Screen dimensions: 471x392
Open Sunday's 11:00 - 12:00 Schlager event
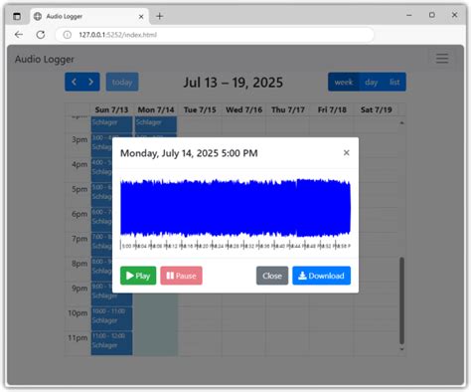tap(111, 343)
